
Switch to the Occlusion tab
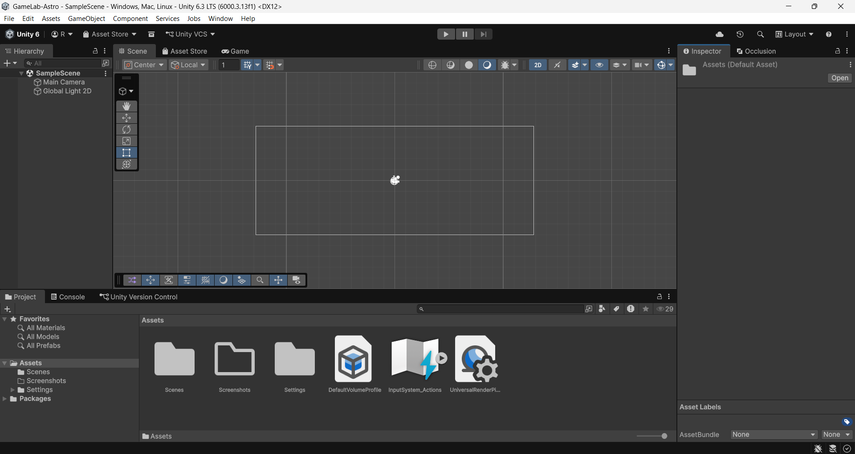(x=756, y=51)
